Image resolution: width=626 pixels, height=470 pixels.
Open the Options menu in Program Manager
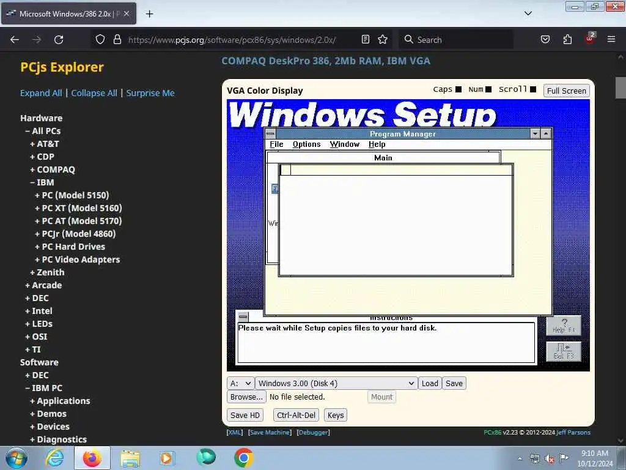pos(306,144)
